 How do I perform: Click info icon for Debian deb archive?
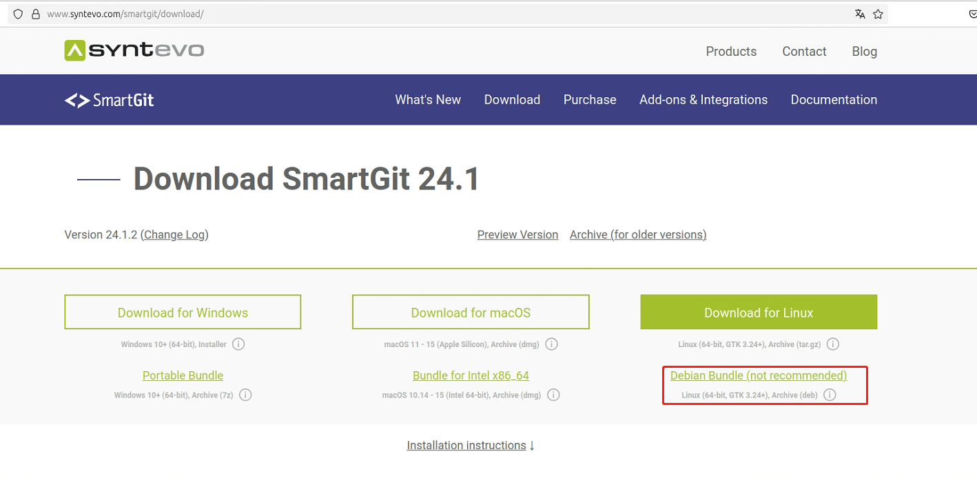(830, 395)
